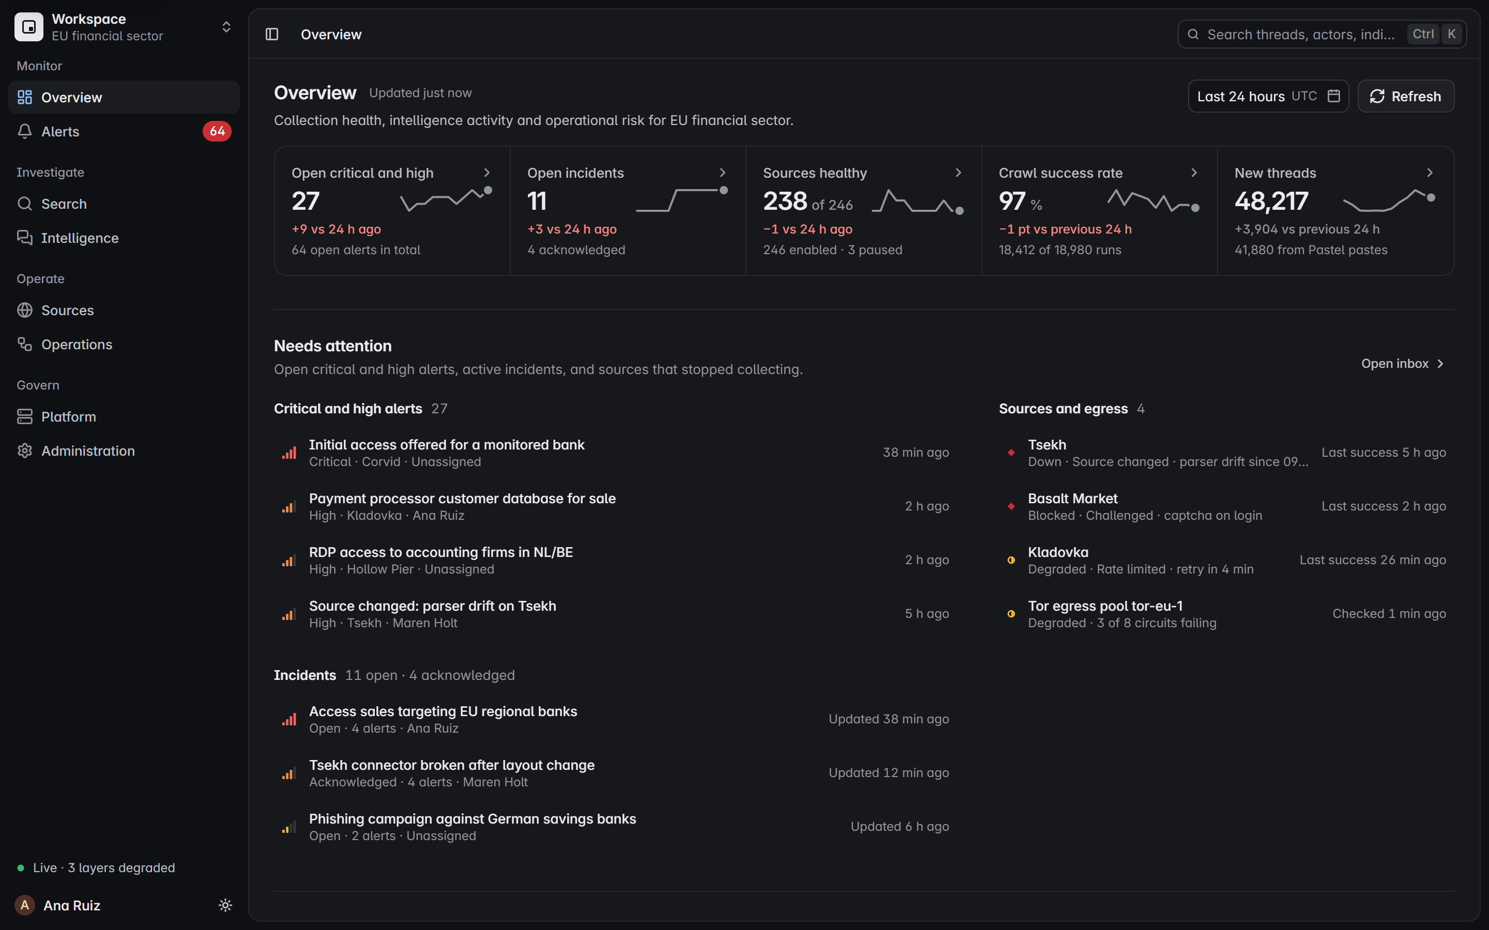The height and width of the screenshot is (930, 1489).
Task: Open the Last 24 hours date range picker
Action: [x=1268, y=96]
